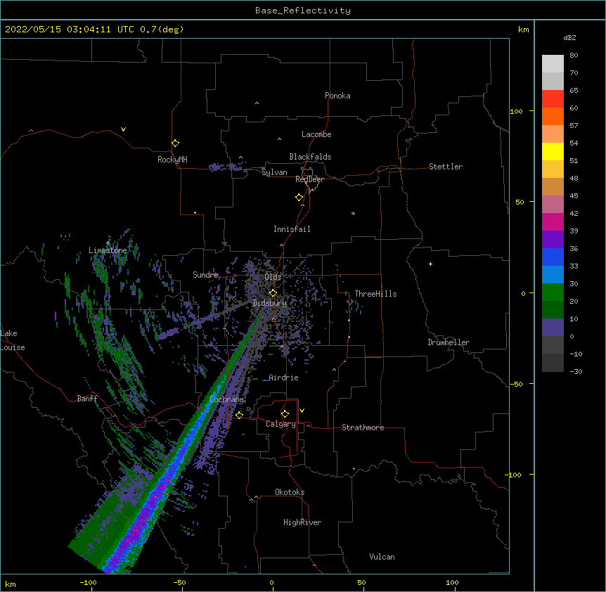Click the Calgary city label
Viewport: 606px width, 592px height.
click(281, 424)
